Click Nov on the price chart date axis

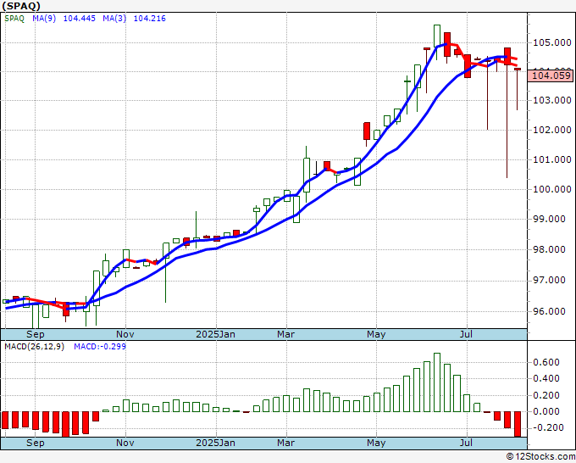125,334
